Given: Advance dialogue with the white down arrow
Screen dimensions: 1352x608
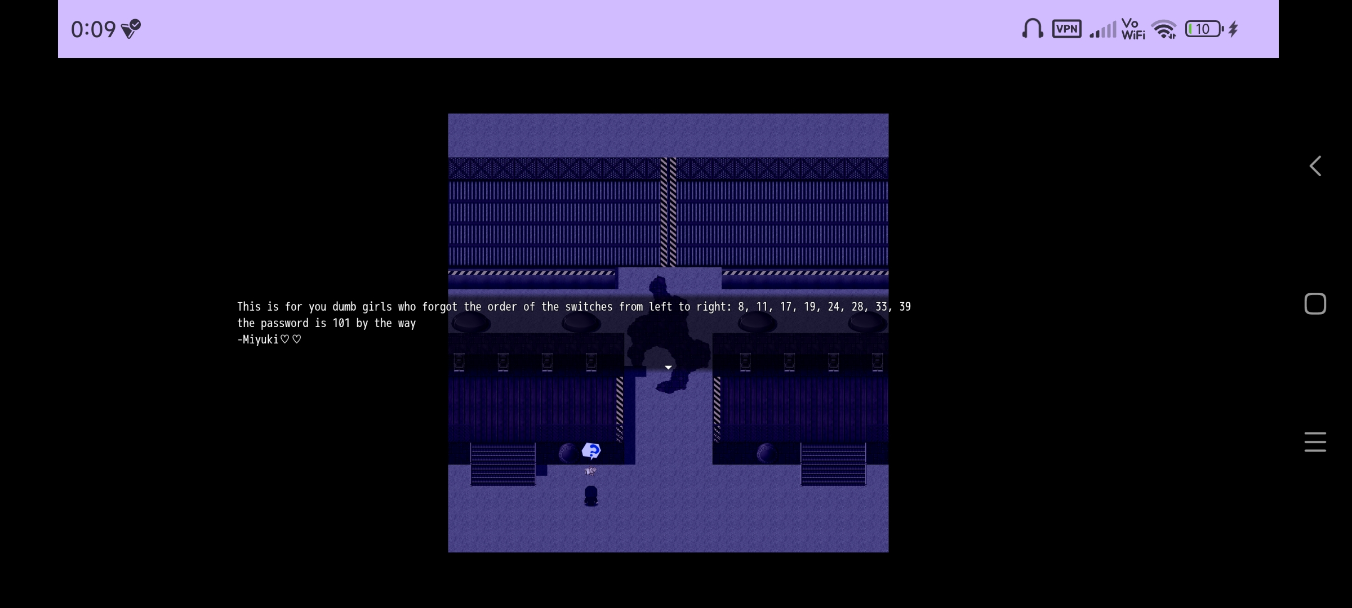Looking at the screenshot, I should pos(668,367).
